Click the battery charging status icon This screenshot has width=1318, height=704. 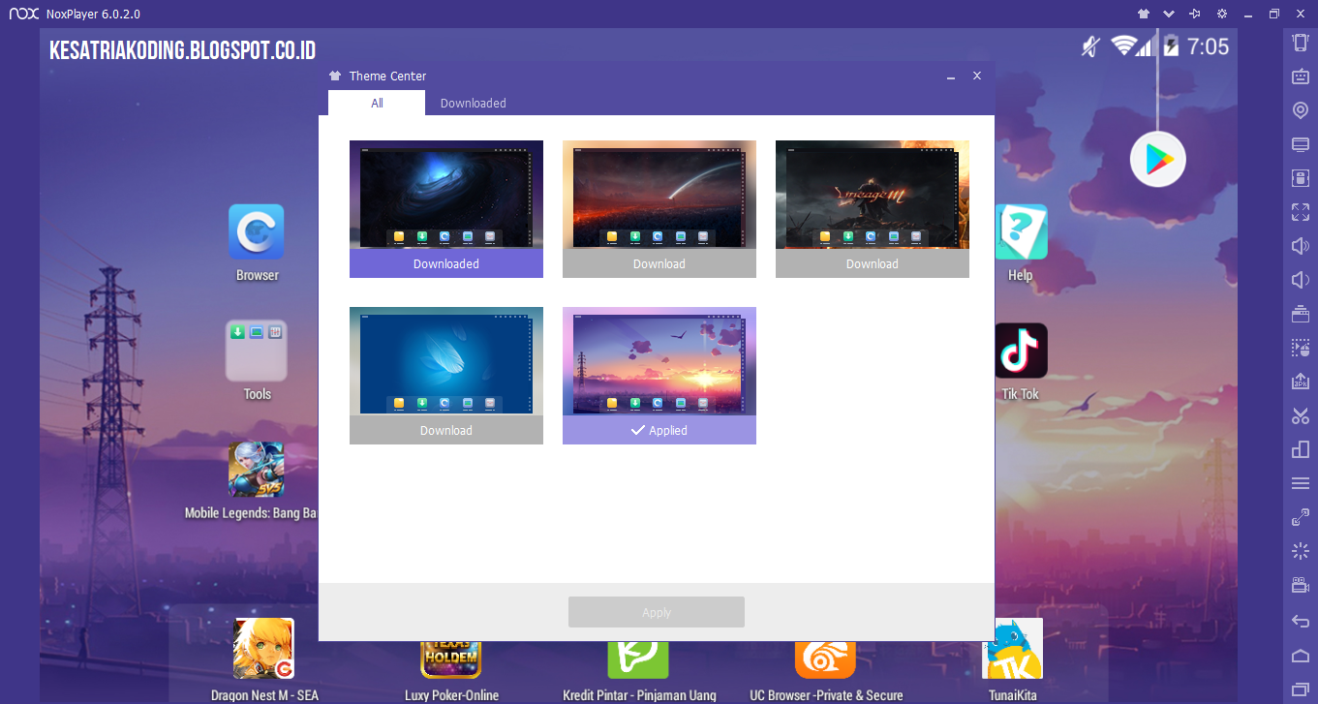[1171, 46]
